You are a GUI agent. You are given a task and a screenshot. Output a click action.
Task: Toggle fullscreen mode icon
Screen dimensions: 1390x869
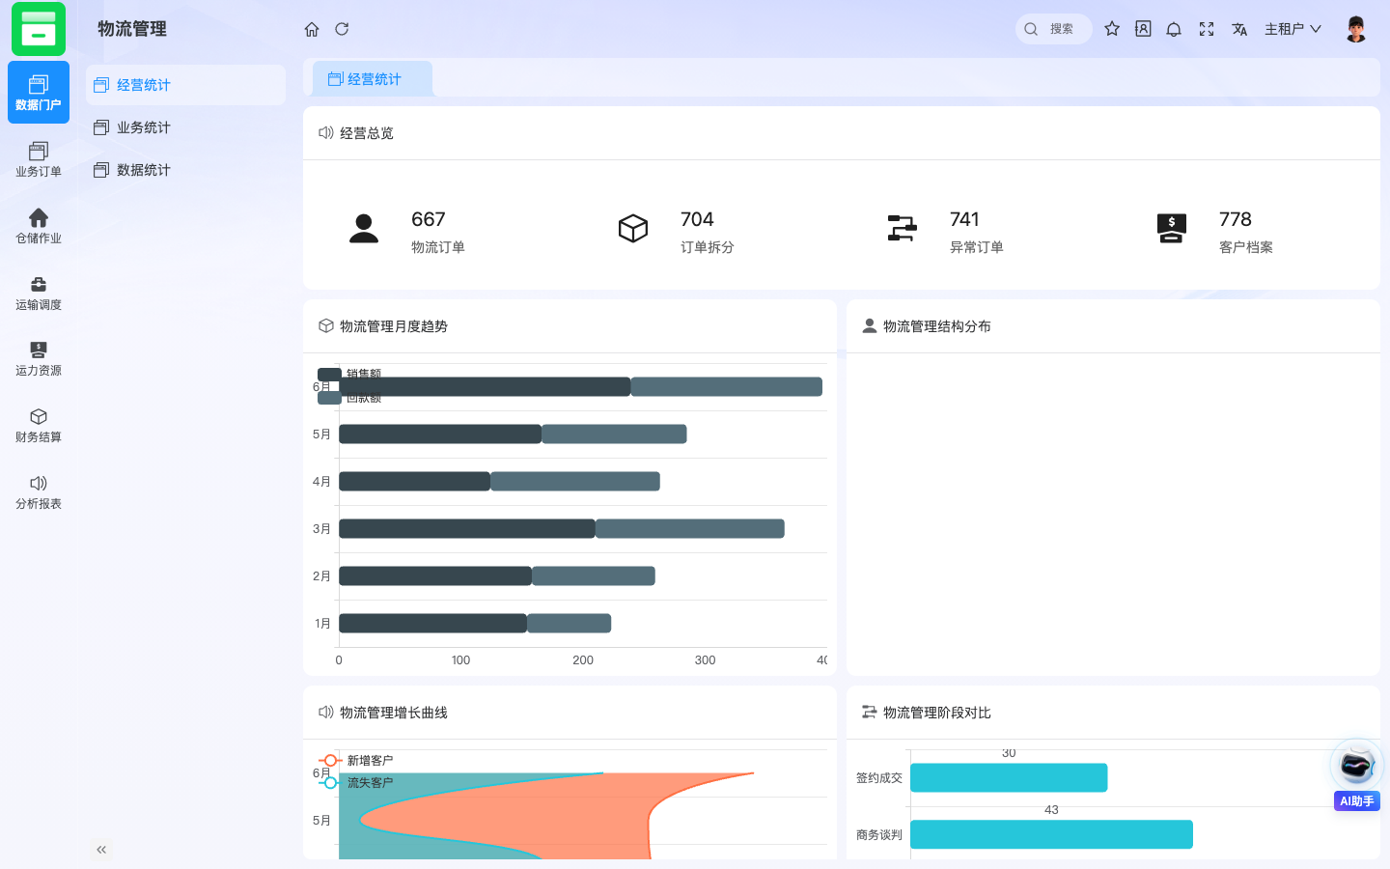[x=1207, y=29]
